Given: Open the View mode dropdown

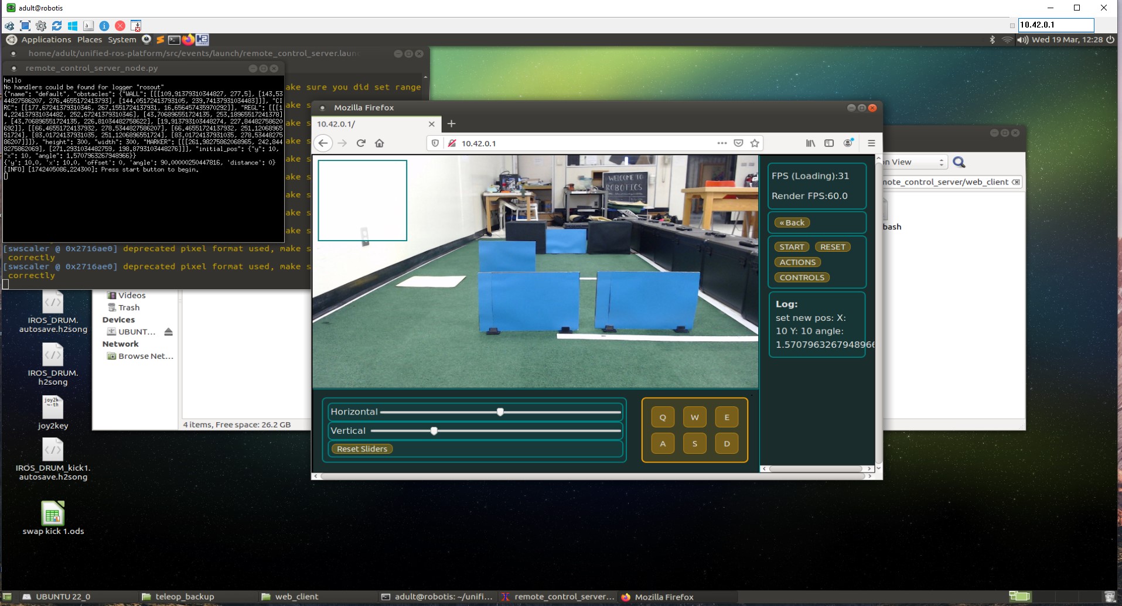Looking at the screenshot, I should click(914, 162).
